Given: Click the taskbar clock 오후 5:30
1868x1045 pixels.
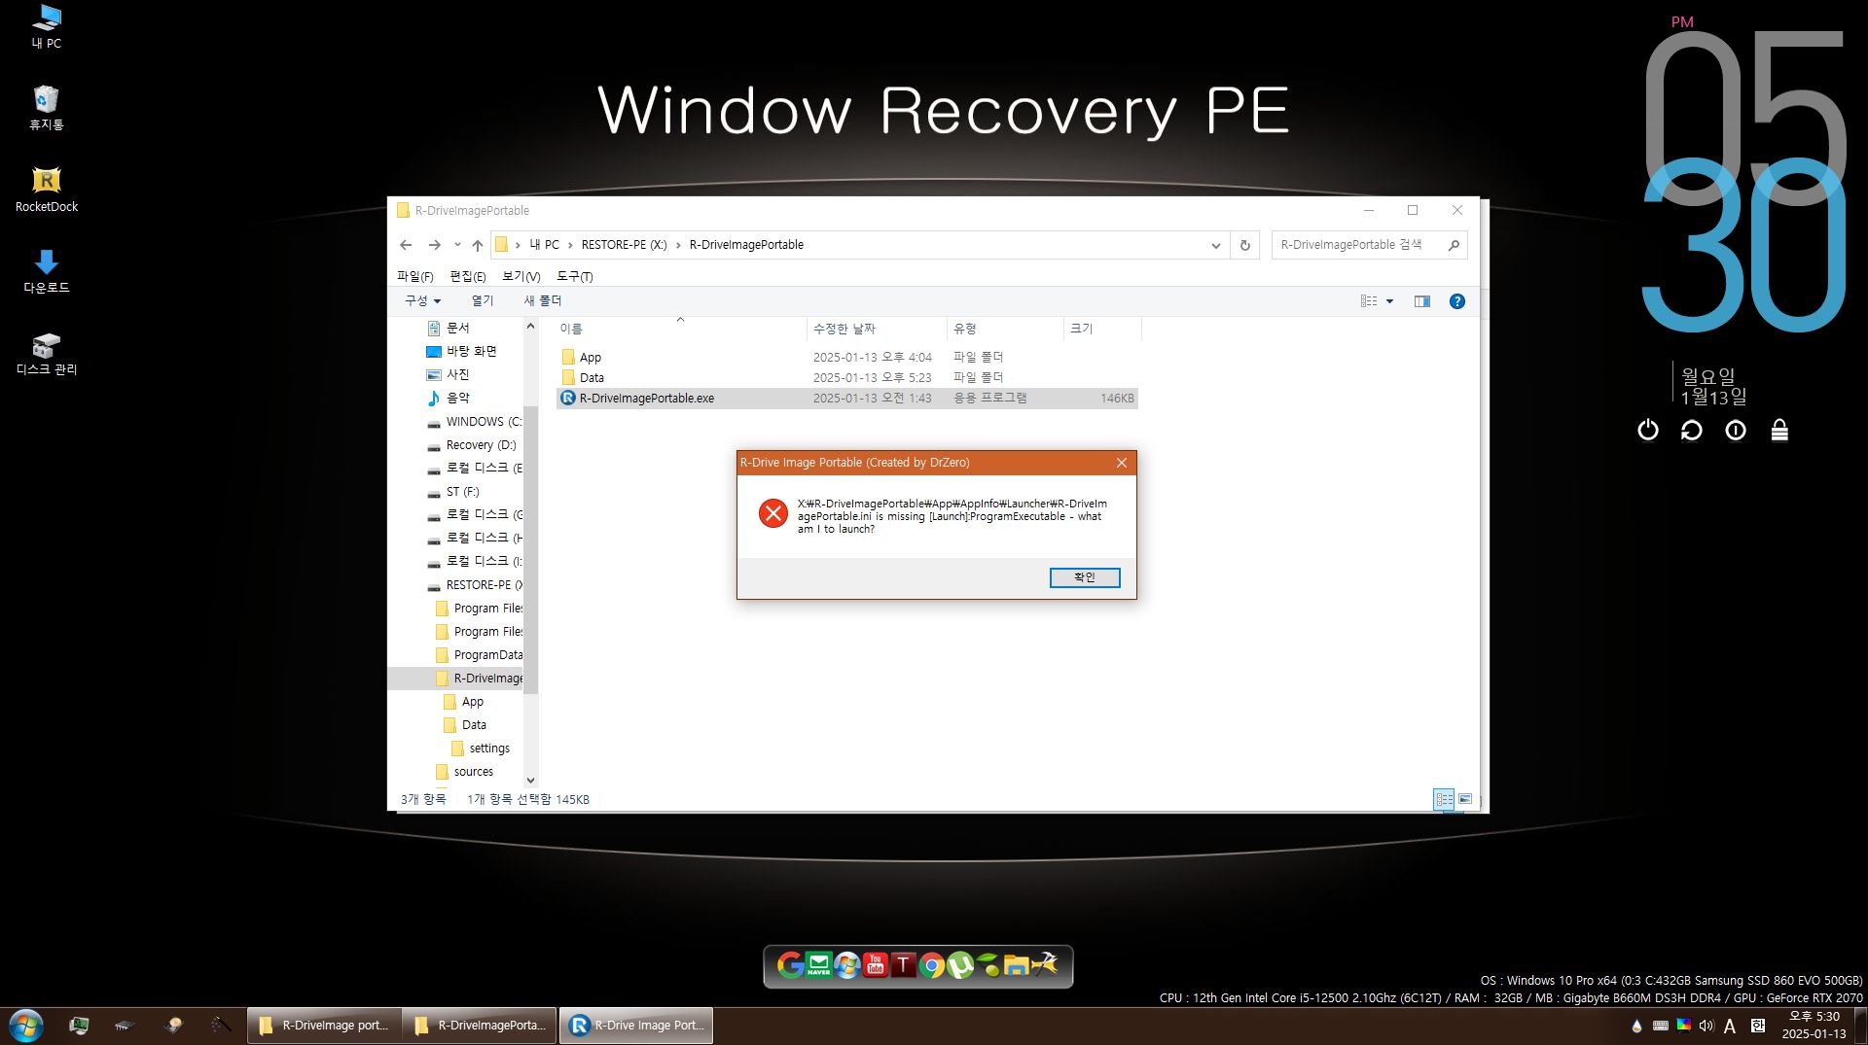Looking at the screenshot, I should (x=1814, y=1017).
